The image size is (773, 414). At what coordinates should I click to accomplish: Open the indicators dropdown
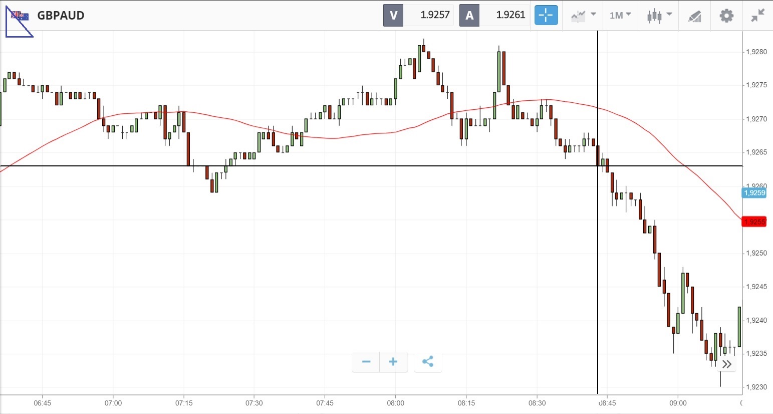click(583, 16)
